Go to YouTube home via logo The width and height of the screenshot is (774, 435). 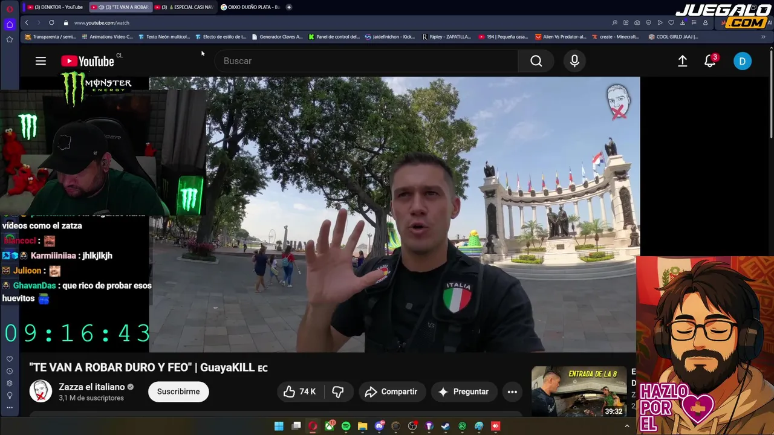[x=88, y=61]
